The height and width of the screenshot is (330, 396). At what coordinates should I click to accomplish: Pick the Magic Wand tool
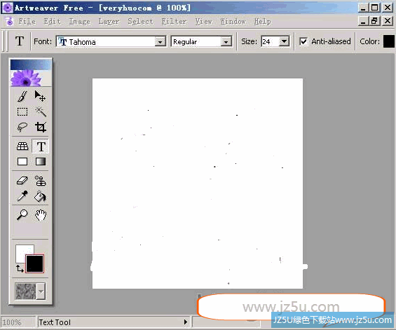tap(40, 111)
